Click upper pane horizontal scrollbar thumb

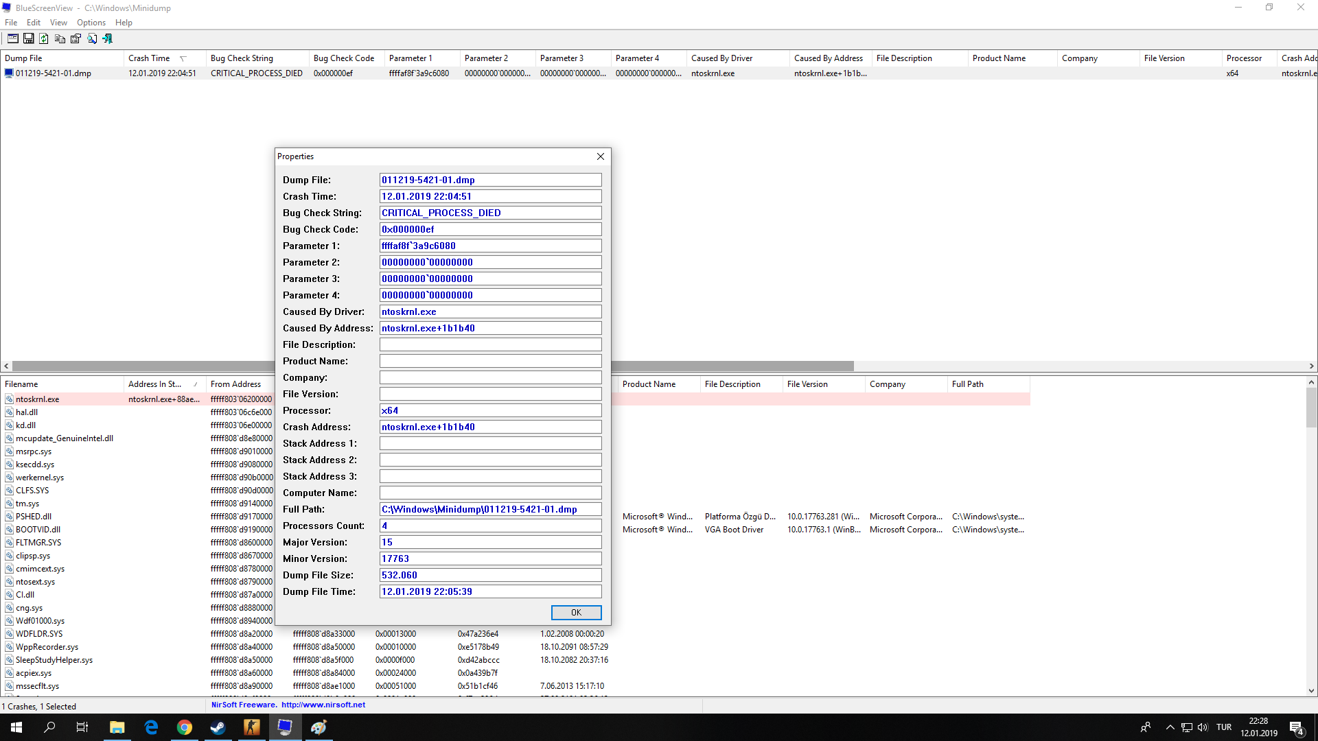coord(432,366)
